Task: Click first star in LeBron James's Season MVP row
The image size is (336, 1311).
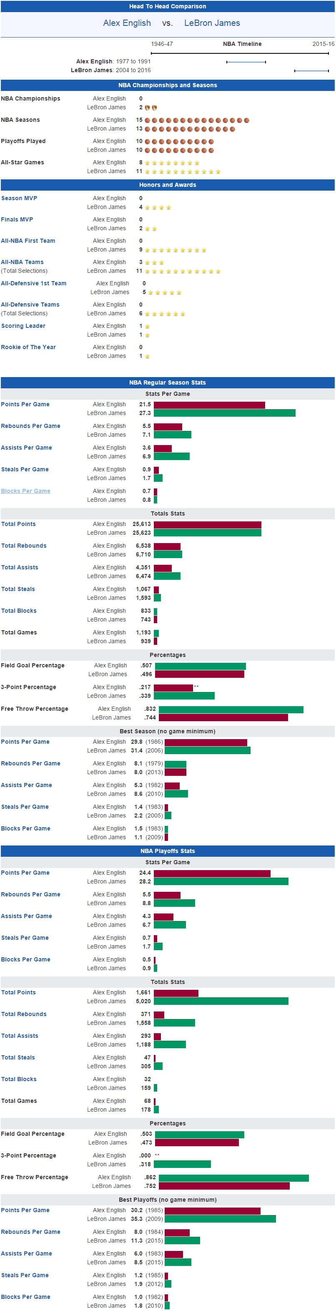Action: pyautogui.click(x=148, y=208)
